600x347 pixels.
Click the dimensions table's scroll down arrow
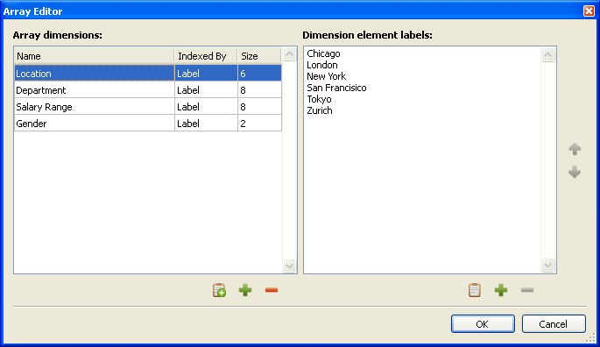(289, 266)
